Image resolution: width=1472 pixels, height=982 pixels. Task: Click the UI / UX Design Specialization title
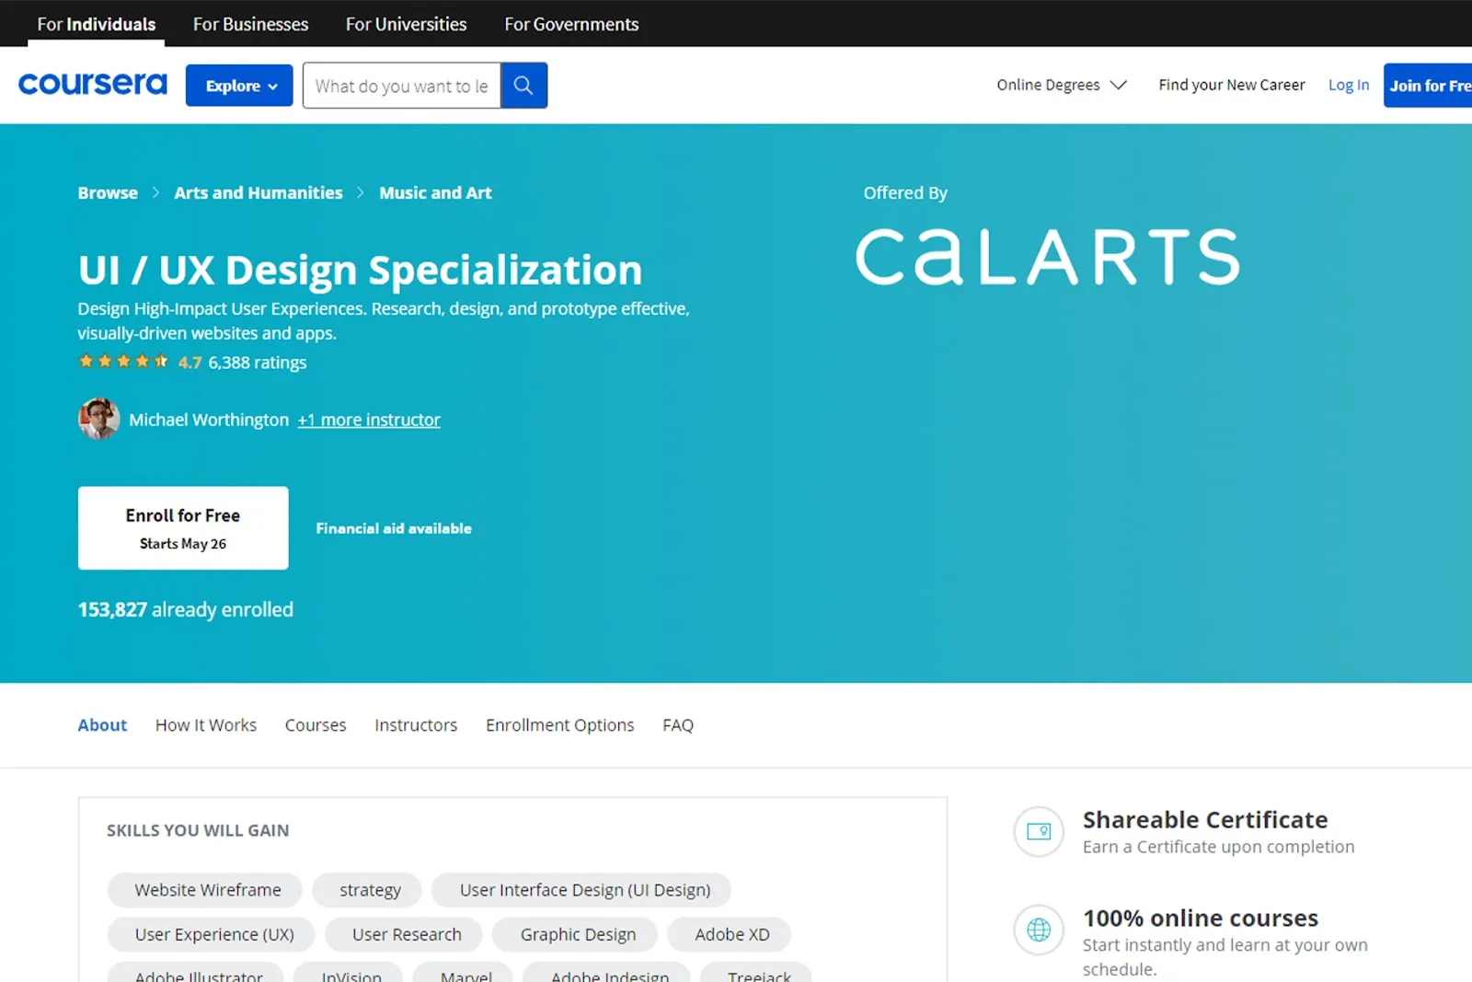[x=360, y=270]
